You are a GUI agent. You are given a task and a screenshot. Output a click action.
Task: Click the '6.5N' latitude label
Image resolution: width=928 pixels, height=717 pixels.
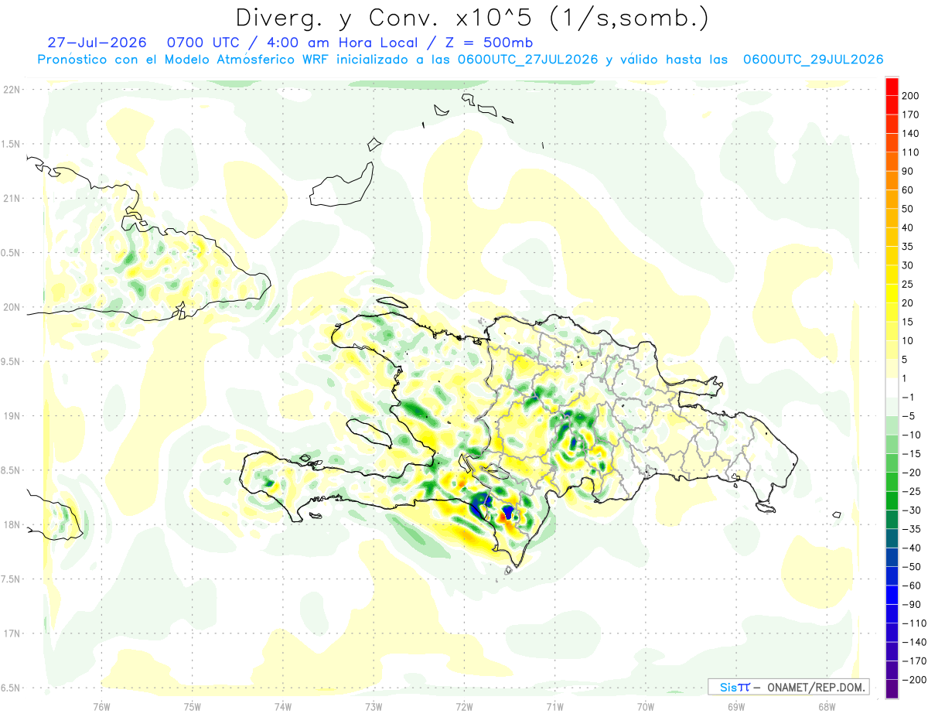tap(12, 688)
